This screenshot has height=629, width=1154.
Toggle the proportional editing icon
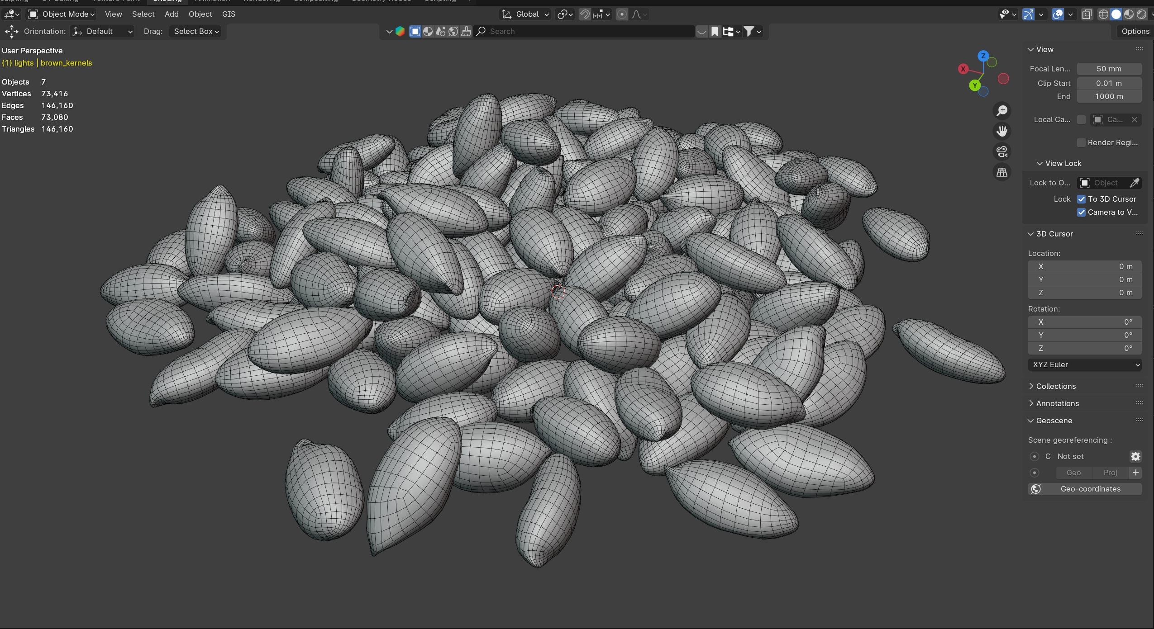[x=622, y=14]
